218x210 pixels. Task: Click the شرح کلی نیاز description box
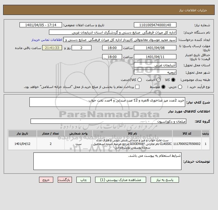point(107,102)
